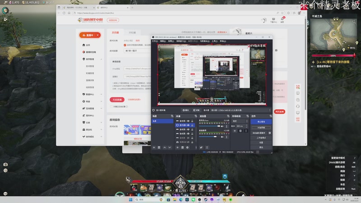Screen dimensions: 361x203
Task: Lock the topmost source in OBS Sources
Action: pyautogui.click(x=192, y=121)
